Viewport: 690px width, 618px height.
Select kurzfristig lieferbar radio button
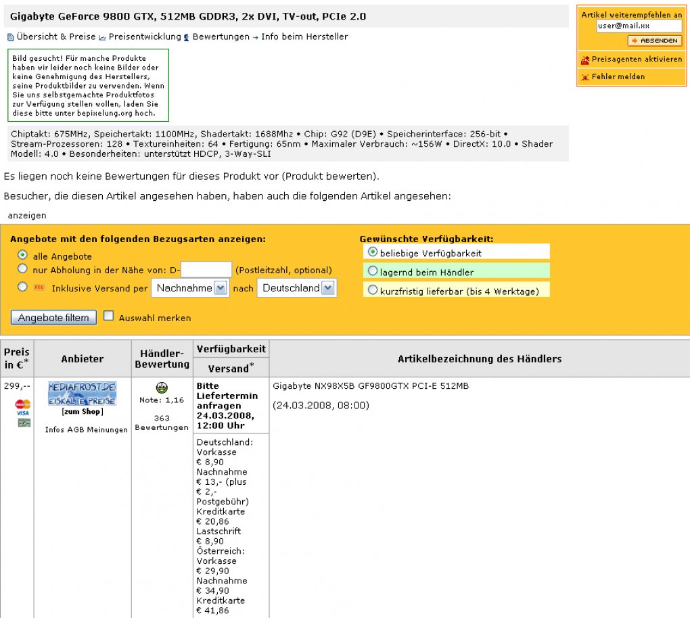coord(373,290)
